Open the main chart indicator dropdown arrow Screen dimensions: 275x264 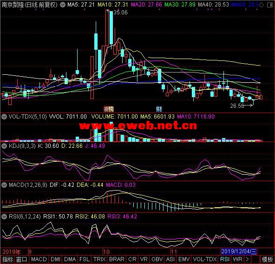[63, 5]
